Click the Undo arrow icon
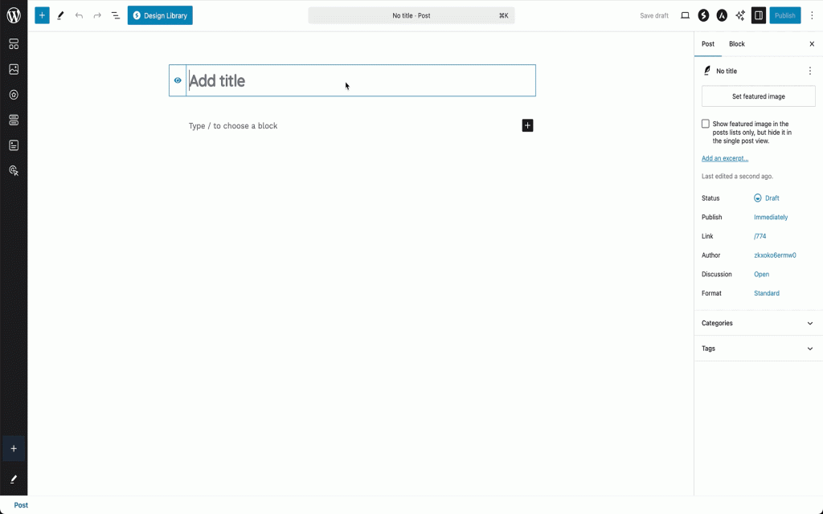The height and width of the screenshot is (514, 823). [x=78, y=14]
